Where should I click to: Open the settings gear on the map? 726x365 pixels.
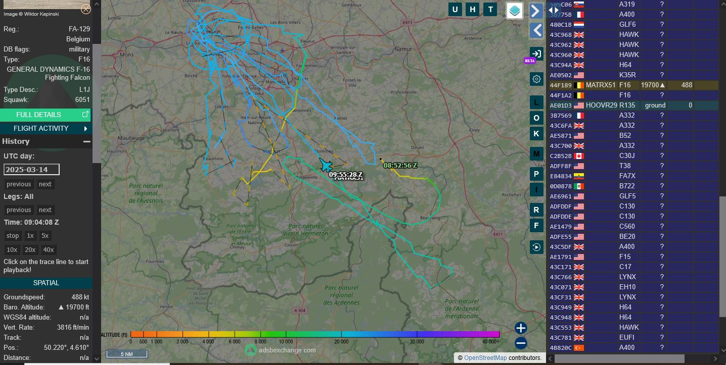coord(536,79)
